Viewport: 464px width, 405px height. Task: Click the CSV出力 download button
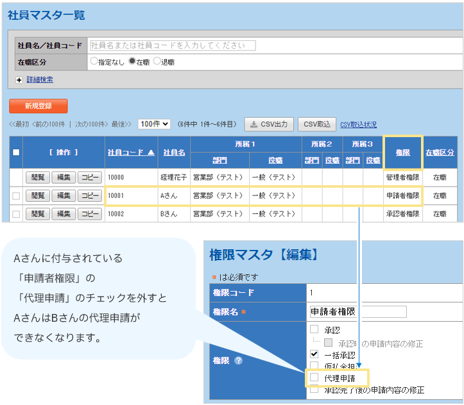pyautogui.click(x=270, y=124)
